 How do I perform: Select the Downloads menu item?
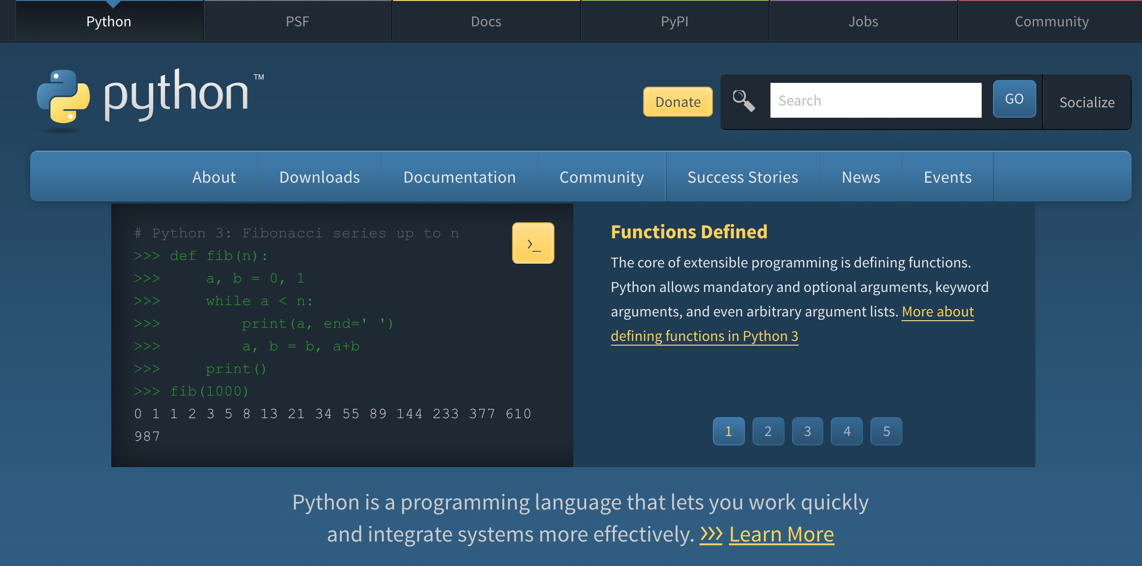click(x=319, y=177)
